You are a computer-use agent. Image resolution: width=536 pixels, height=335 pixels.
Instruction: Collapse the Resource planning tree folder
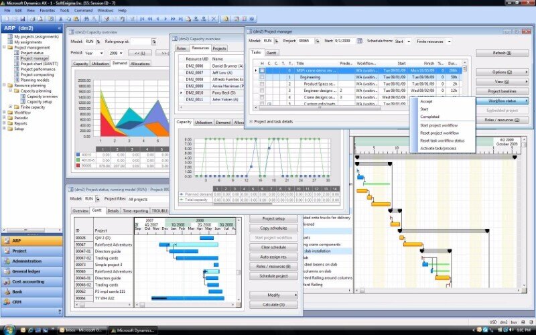[5, 86]
